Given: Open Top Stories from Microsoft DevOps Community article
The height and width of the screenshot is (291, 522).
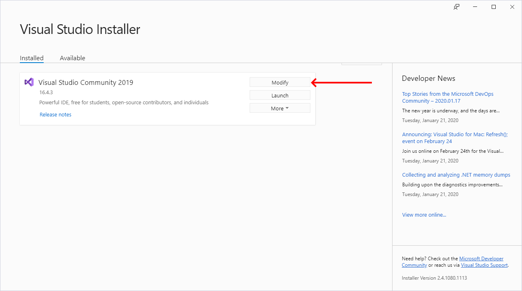Looking at the screenshot, I should point(448,97).
